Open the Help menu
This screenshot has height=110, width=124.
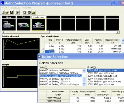pos(26,8)
